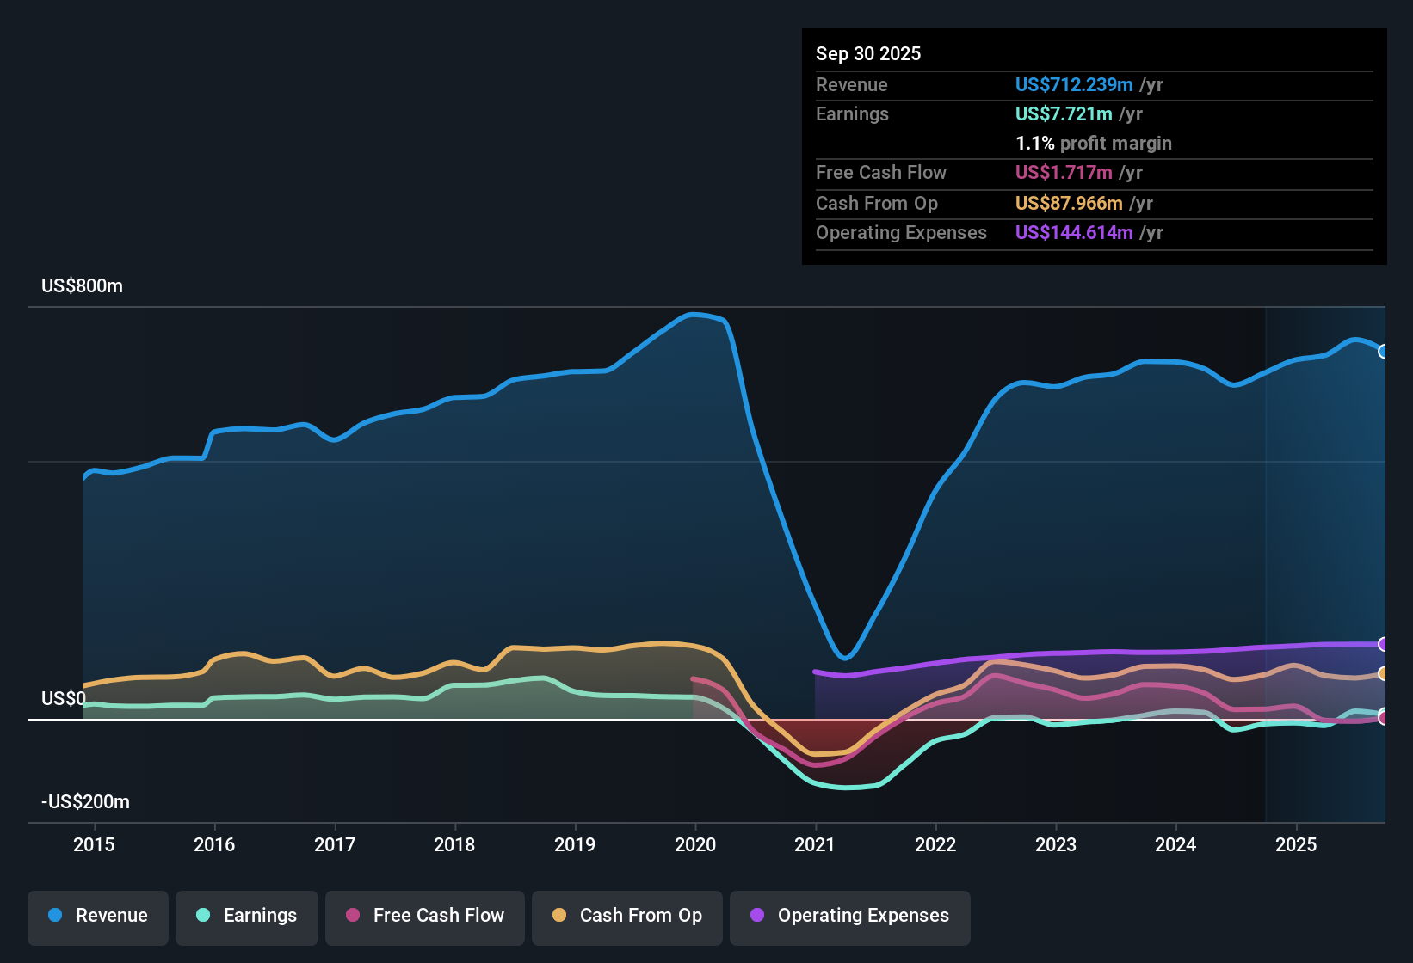Click the Revenue row in the tooltip
1413x963 pixels.
[1093, 85]
